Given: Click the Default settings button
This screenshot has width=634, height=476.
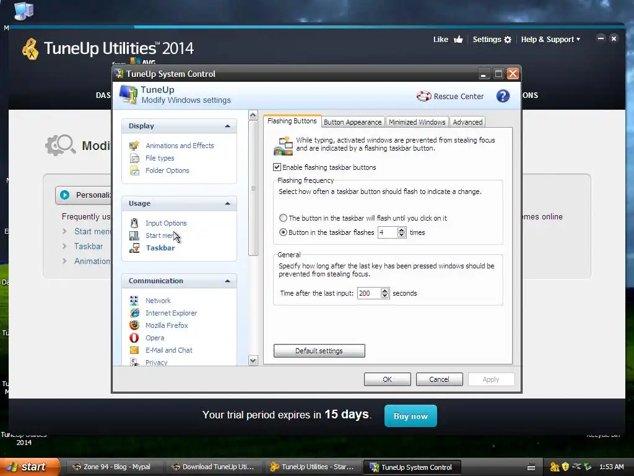Looking at the screenshot, I should (319, 351).
